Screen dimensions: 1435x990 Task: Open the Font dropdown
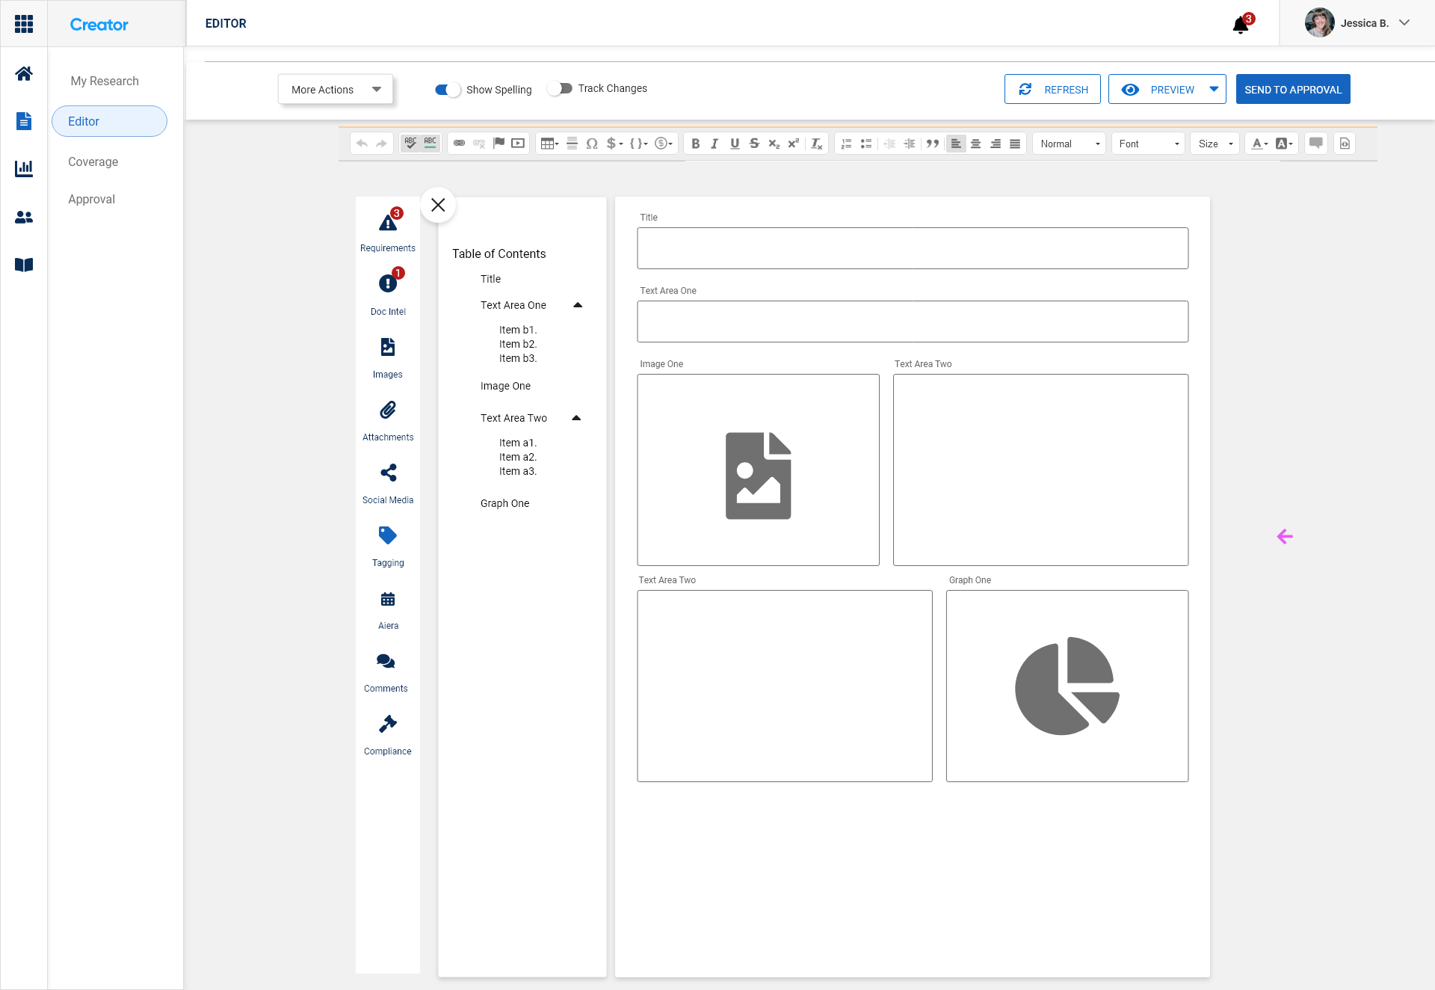pos(1148,144)
